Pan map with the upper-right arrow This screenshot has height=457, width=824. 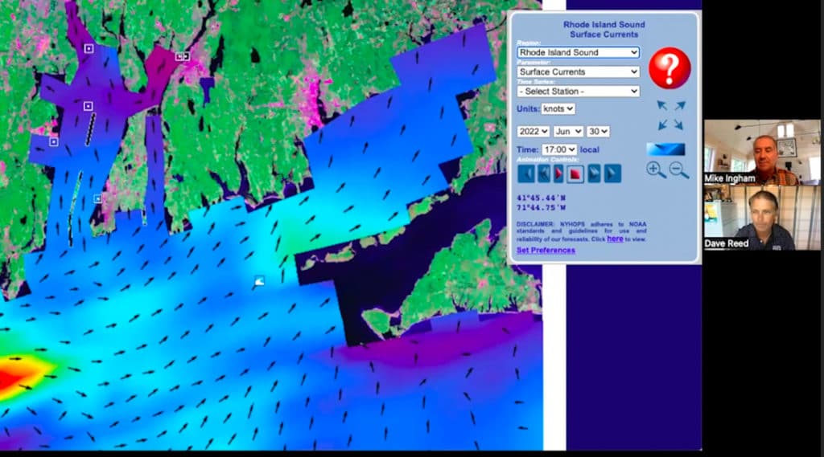[x=679, y=105]
